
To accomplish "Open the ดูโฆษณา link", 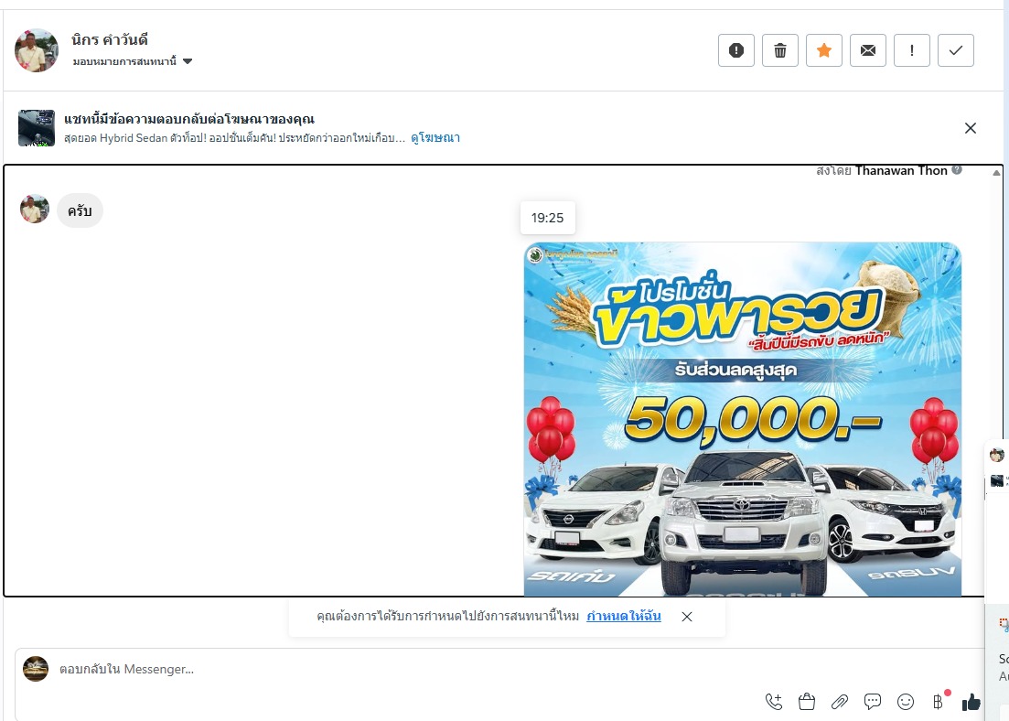I will pos(435,138).
